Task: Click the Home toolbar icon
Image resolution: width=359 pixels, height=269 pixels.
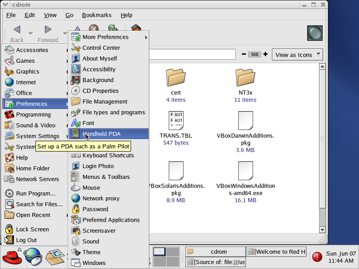Action: pyautogui.click(x=136, y=28)
